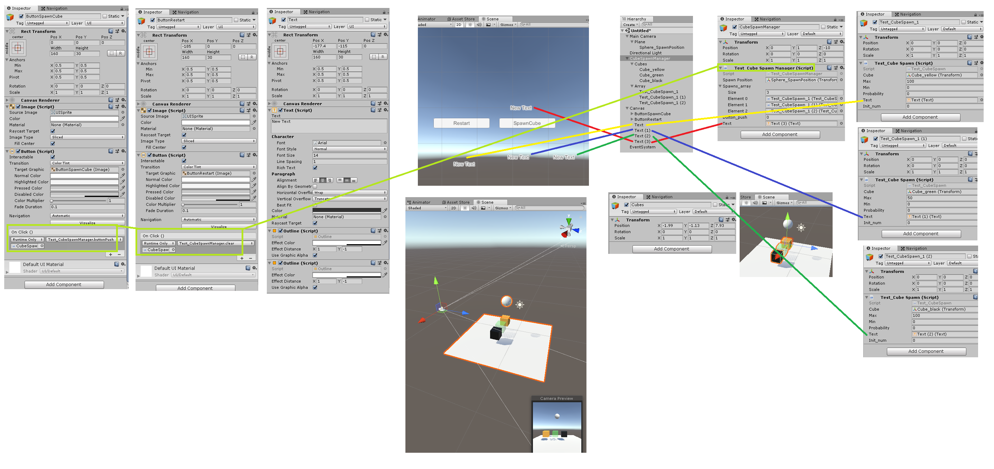
Task: Collapse the Canvas node in Hierarchy
Action: click(627, 109)
